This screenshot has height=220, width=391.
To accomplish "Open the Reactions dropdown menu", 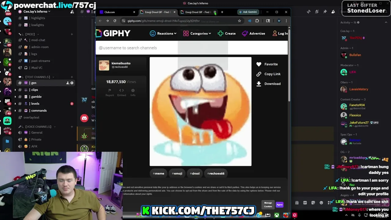I will coord(163,34).
